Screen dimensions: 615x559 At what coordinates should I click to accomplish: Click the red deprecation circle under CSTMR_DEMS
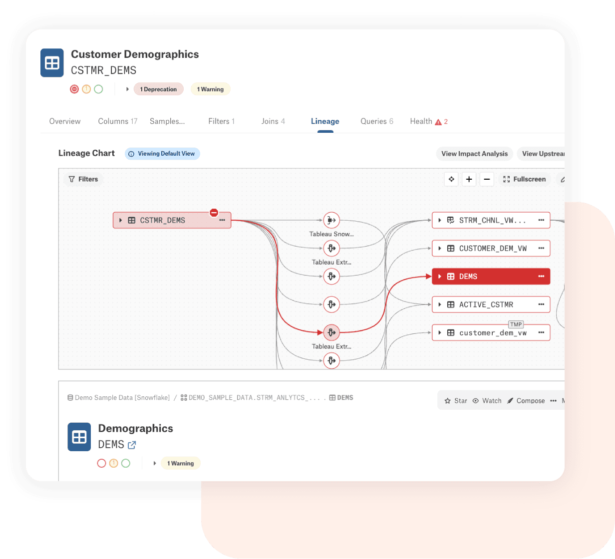74,89
